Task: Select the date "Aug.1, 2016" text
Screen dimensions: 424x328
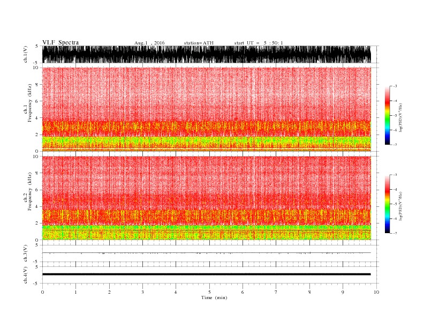Action: 149,43
